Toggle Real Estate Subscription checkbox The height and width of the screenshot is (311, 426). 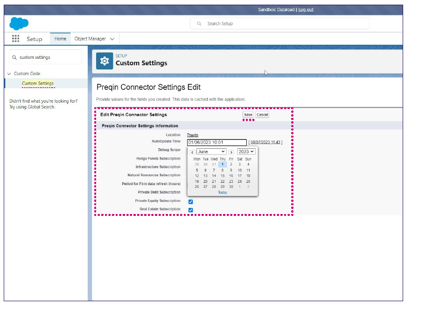pyautogui.click(x=191, y=210)
